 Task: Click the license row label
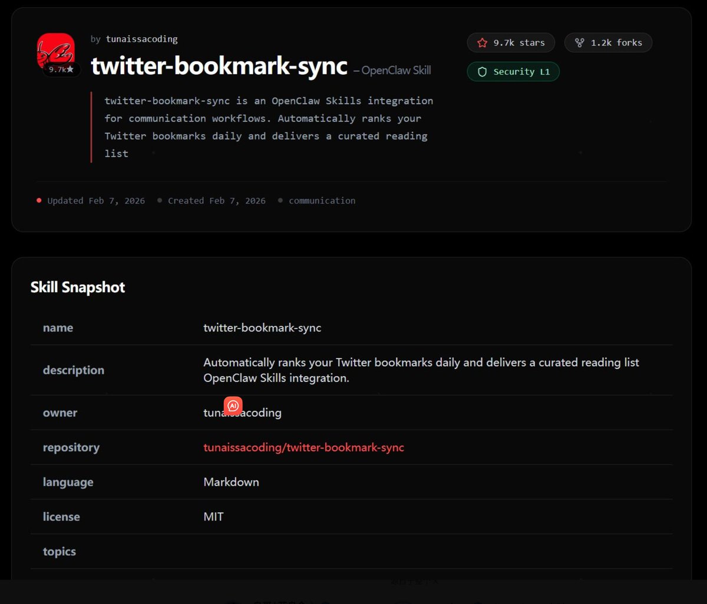pyautogui.click(x=61, y=517)
